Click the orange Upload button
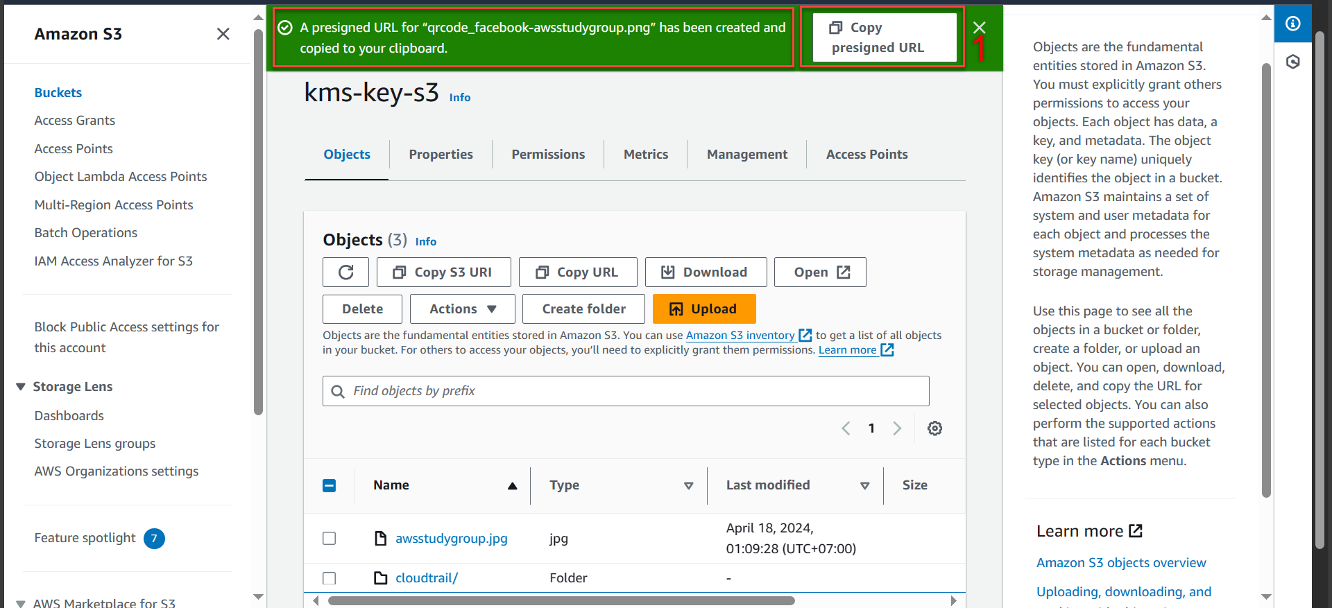 pos(704,309)
